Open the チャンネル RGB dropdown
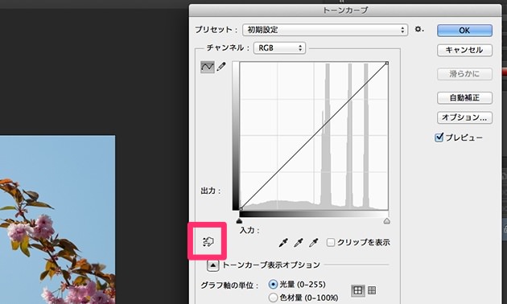This screenshot has height=304, width=507. pos(279,48)
